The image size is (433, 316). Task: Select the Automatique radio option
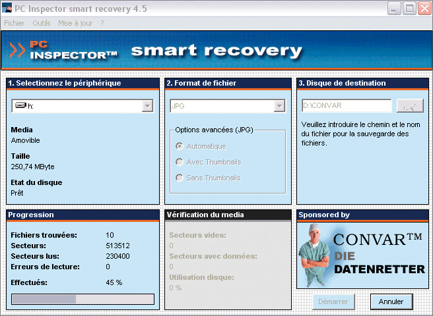[180, 146]
